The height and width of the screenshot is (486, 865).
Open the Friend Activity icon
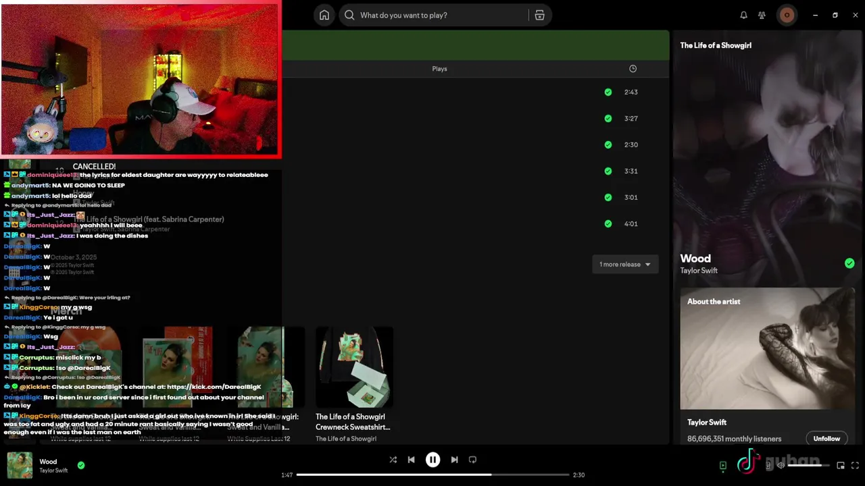click(762, 15)
